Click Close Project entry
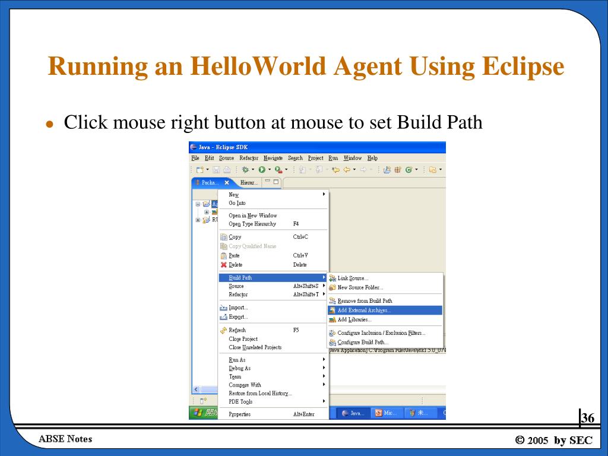Screen dimensions: 608x456 point(273,338)
